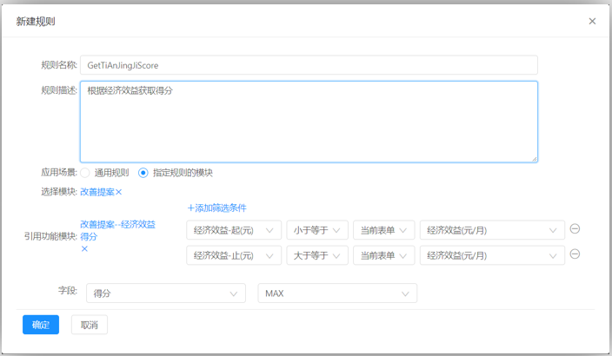Viewport: 612px width, 356px height.
Task: Select the 通用规则 radio option
Action: [x=85, y=173]
